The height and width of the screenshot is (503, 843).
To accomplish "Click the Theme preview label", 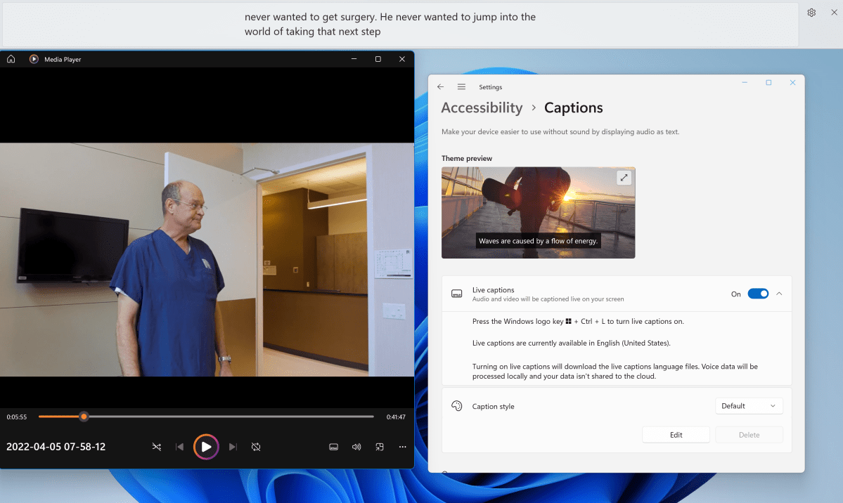I will click(x=467, y=158).
